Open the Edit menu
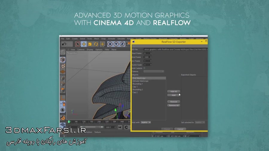The height and width of the screenshot is (151, 269). (x=68, y=39)
